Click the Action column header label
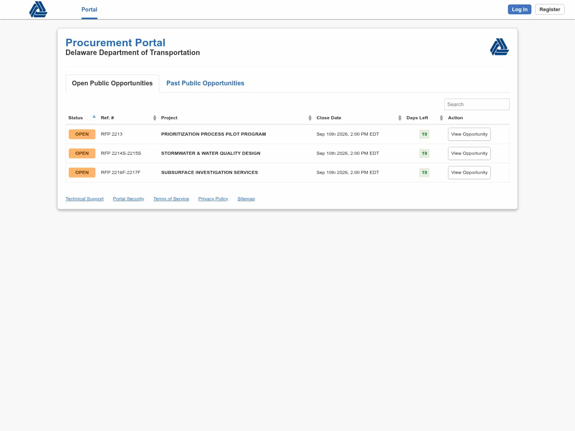Image resolution: width=575 pixels, height=431 pixels. coord(456,118)
